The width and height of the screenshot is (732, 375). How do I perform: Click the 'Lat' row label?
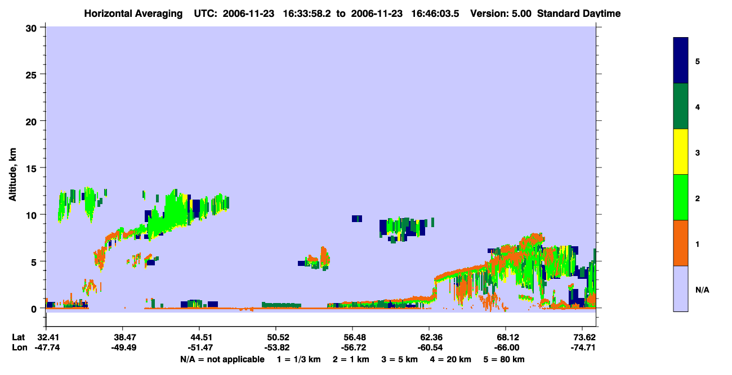pyautogui.click(x=19, y=337)
